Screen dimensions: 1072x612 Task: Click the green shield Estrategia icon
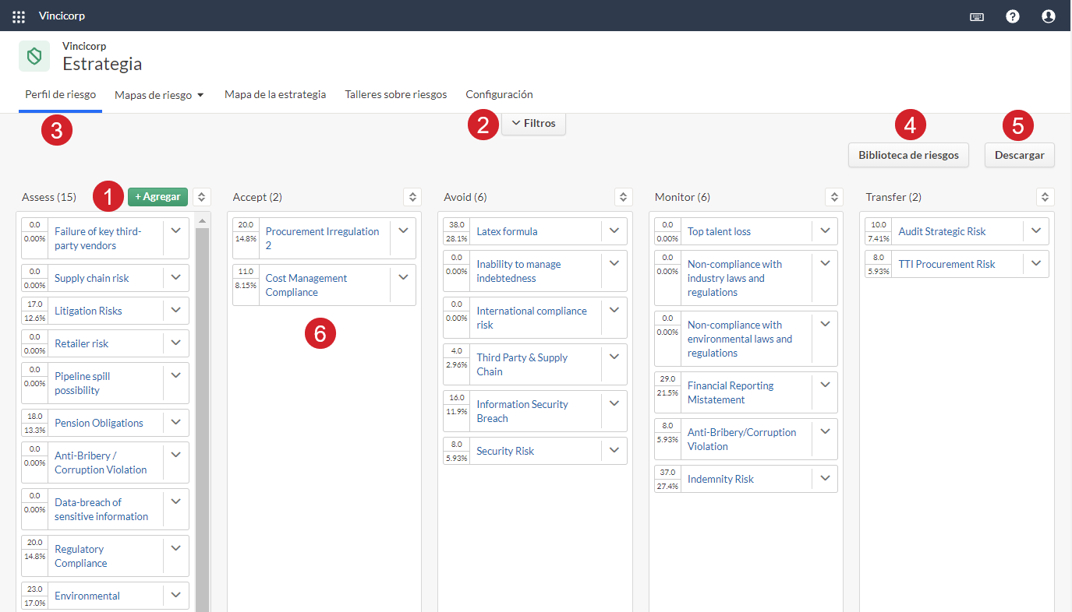click(34, 56)
